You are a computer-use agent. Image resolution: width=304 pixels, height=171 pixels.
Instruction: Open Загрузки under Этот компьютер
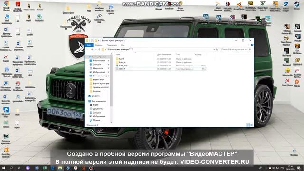click(96, 113)
